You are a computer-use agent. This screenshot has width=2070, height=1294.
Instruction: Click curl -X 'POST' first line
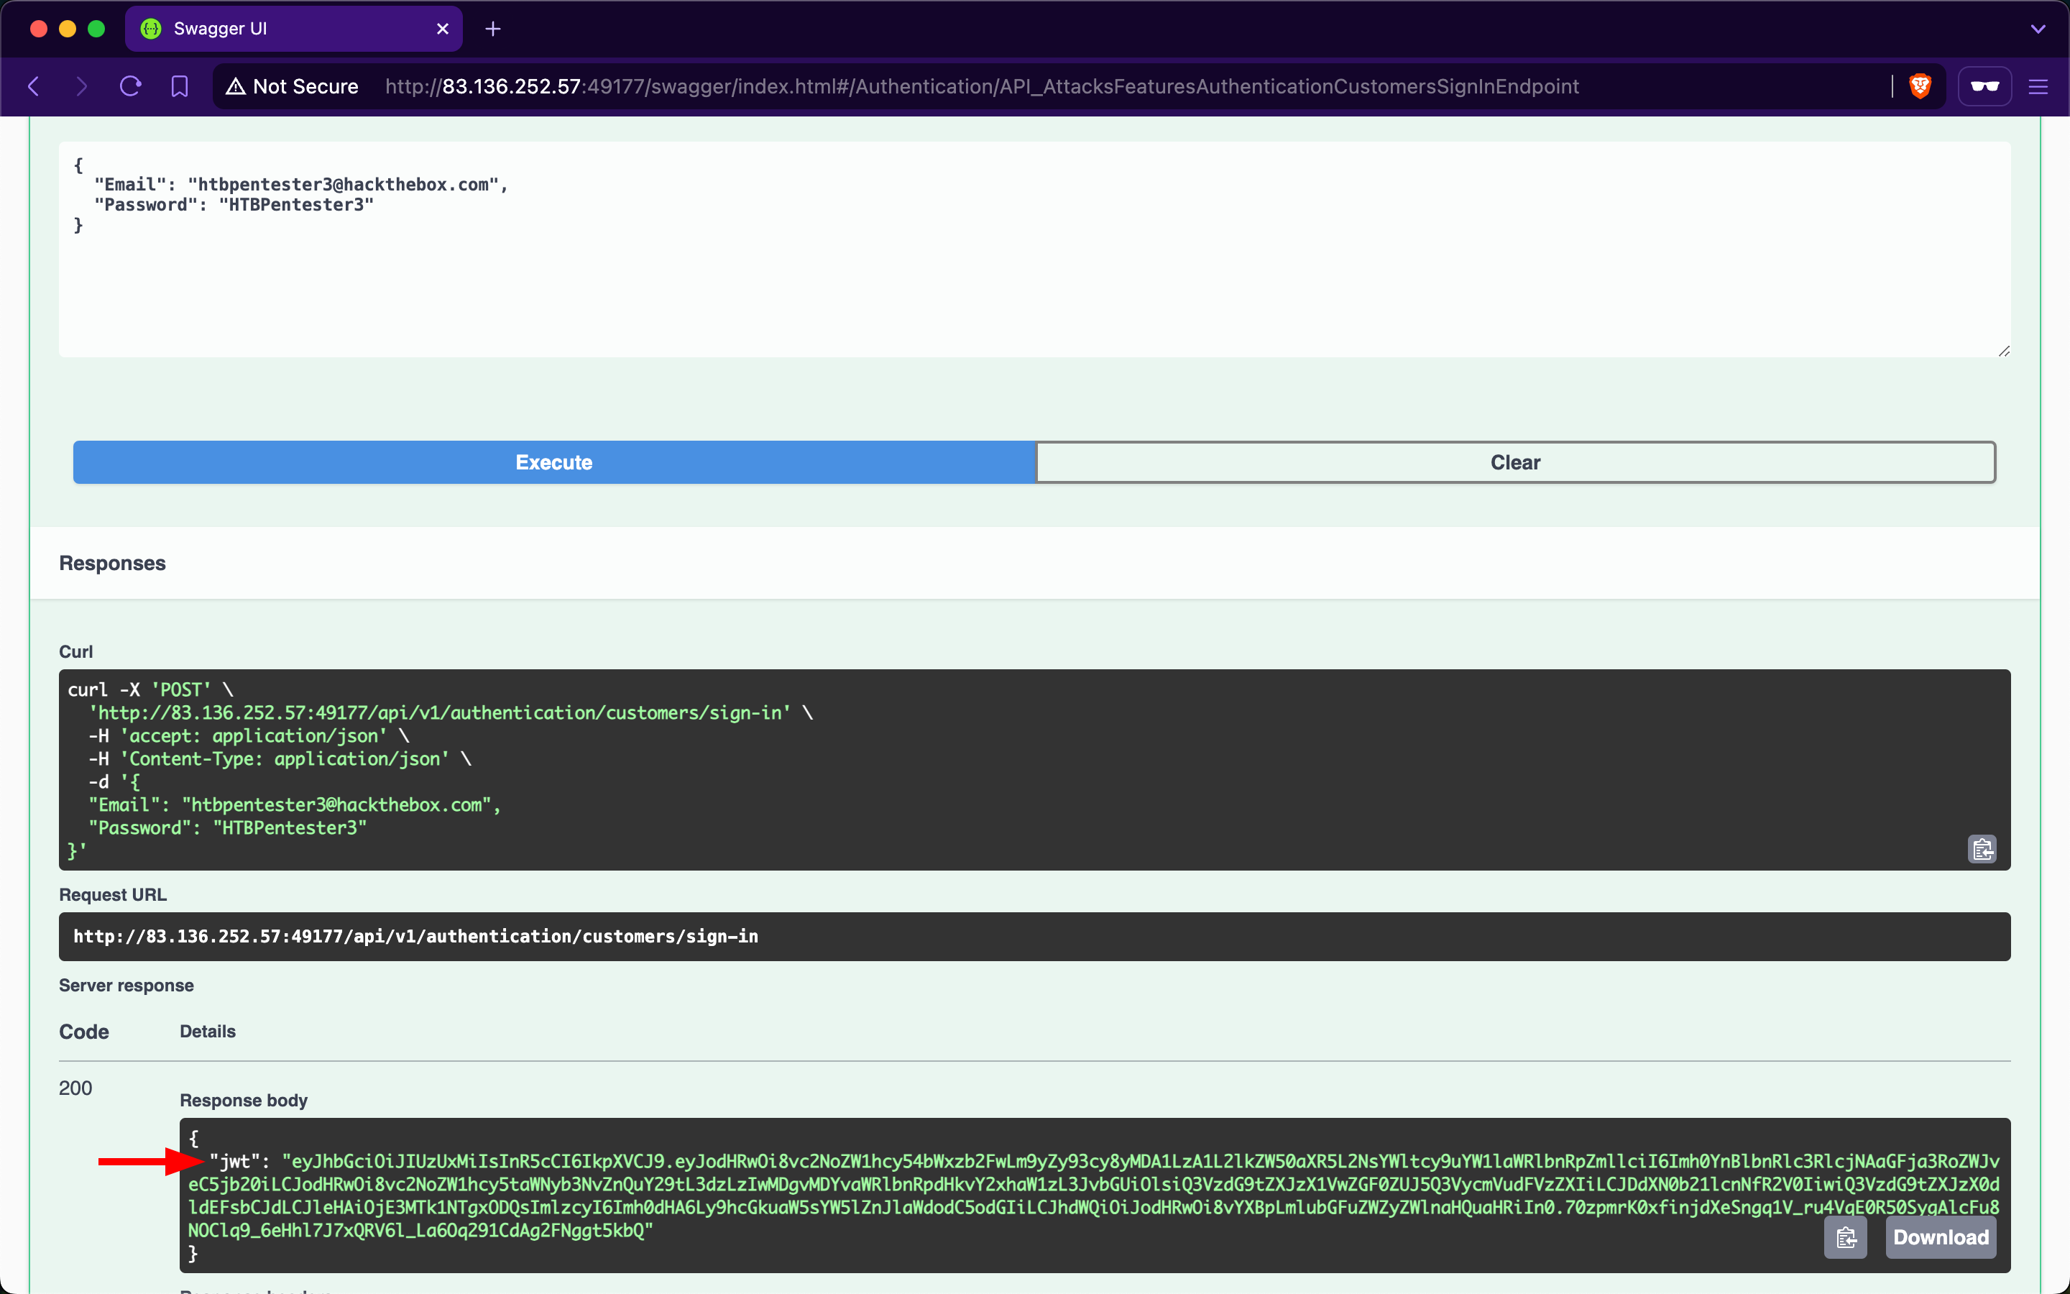[x=149, y=690]
